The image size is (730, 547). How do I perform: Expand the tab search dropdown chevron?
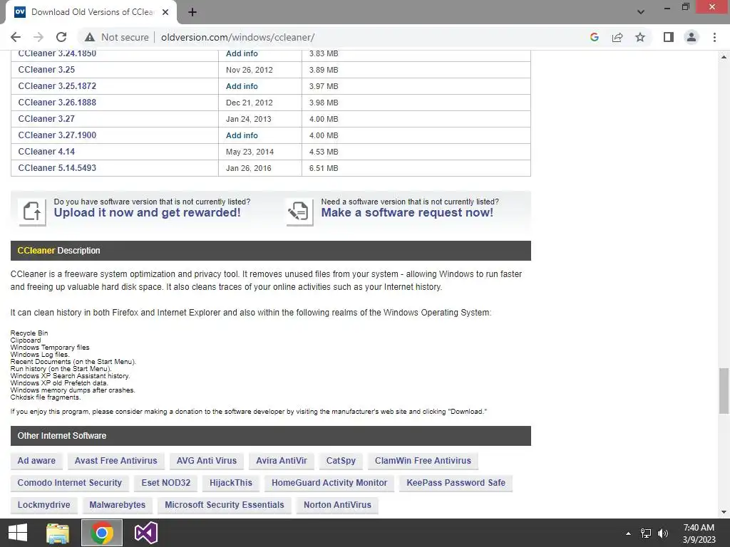point(641,12)
